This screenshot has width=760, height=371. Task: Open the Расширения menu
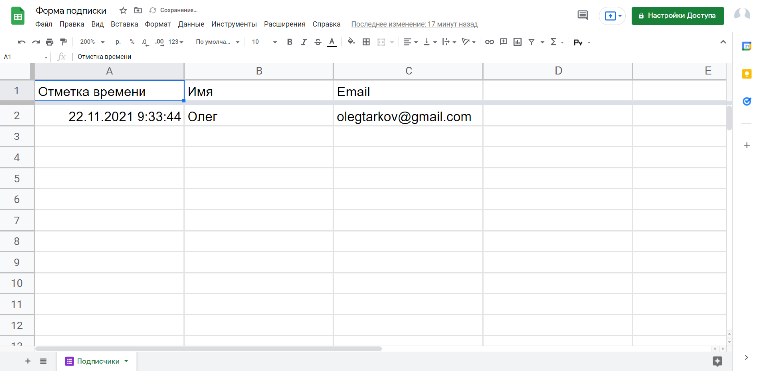(285, 24)
